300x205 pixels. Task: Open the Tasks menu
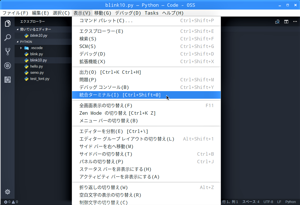point(151,13)
